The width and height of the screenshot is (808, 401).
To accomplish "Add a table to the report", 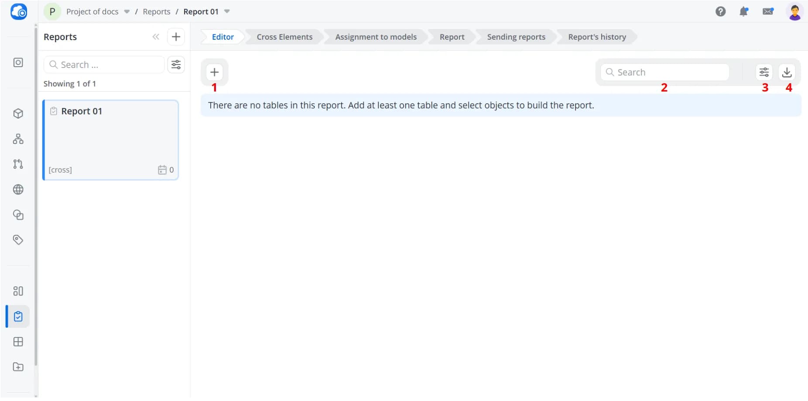I will click(x=214, y=72).
